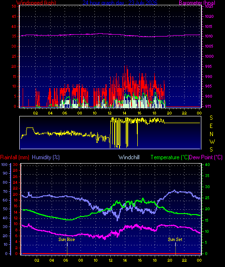Click the 40 temperature scale value

coord(207,165)
